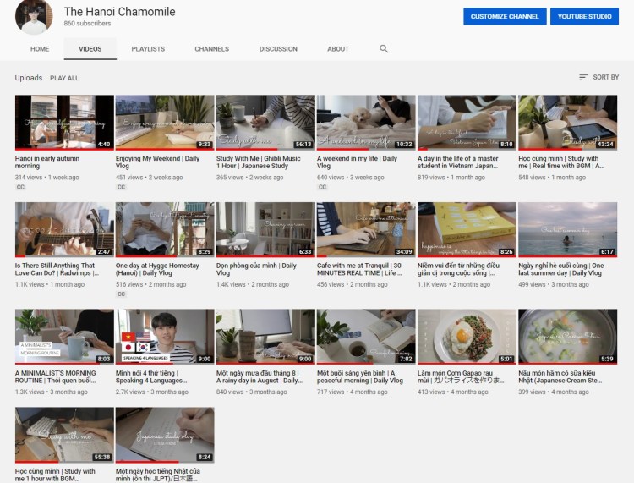Viewport: 634px width, 483px height.
Task: Click the Customize Channel button
Action: [x=505, y=16]
